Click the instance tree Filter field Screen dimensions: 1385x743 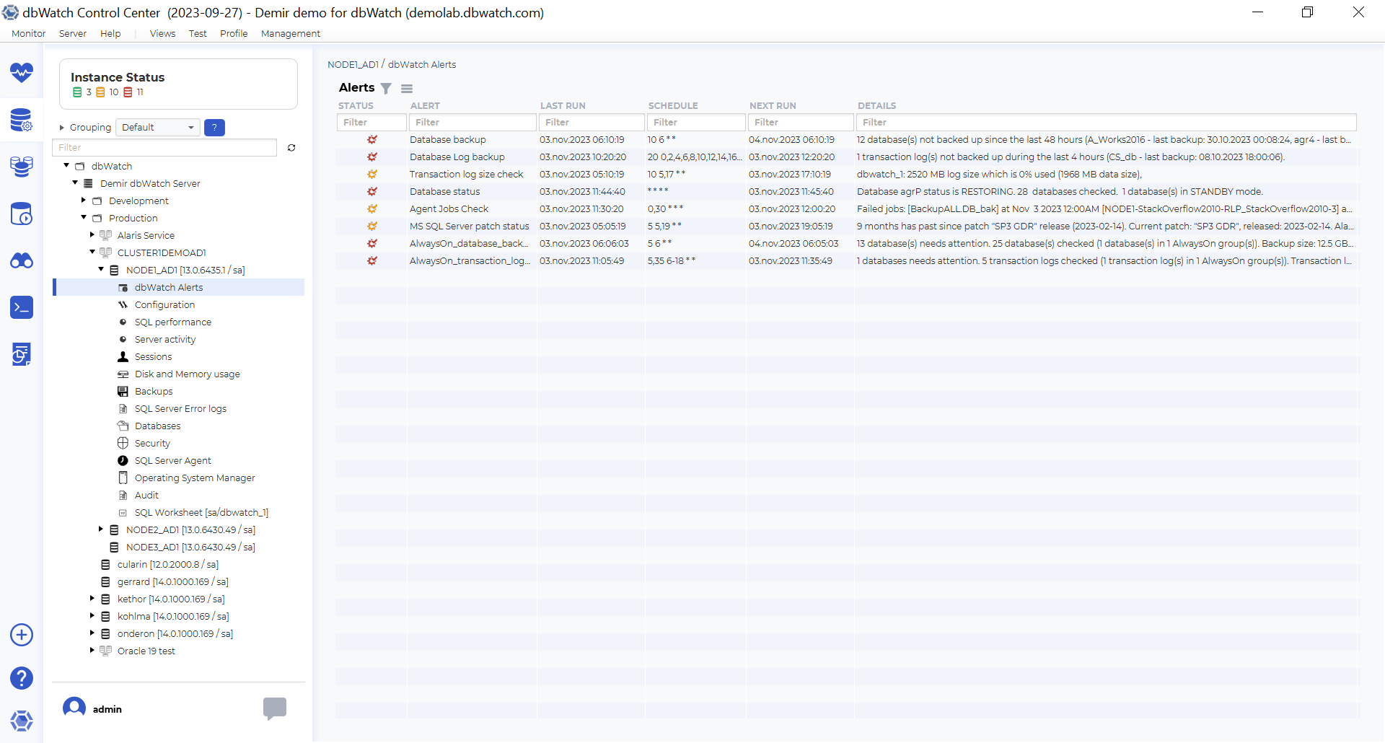(165, 148)
